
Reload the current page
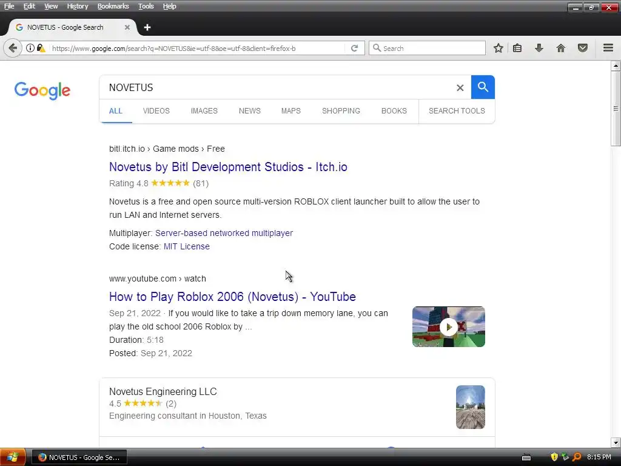click(354, 49)
